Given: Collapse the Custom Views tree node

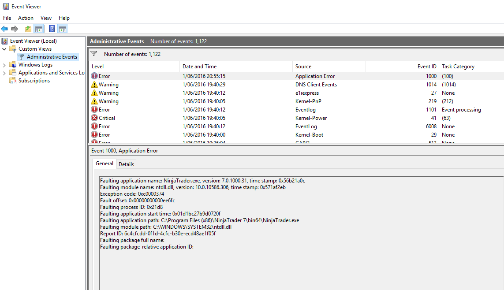Looking at the screenshot, I should (x=4, y=49).
